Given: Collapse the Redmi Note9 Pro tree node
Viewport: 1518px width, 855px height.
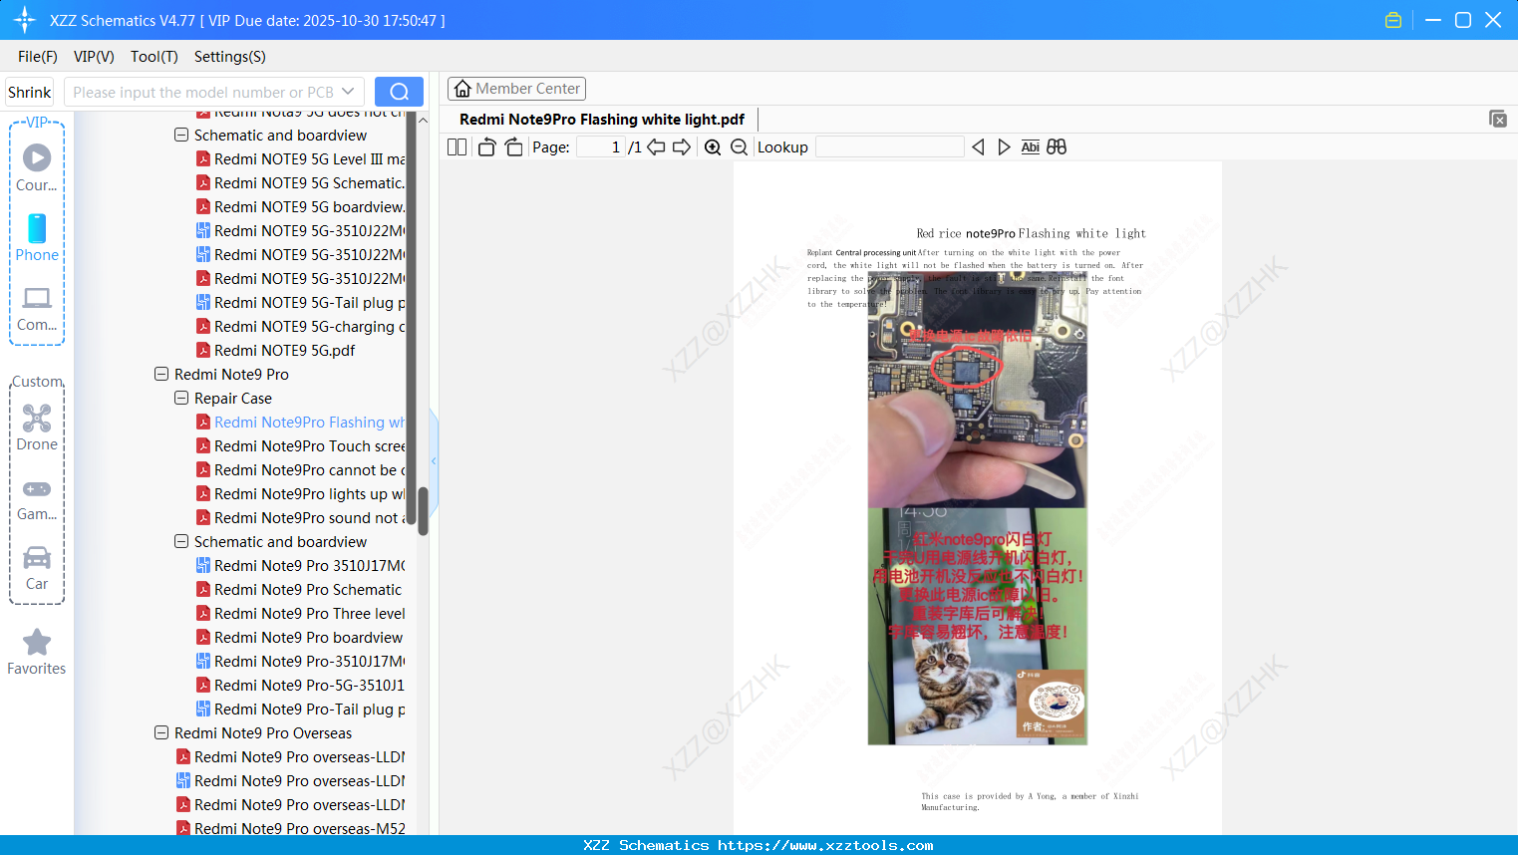Looking at the screenshot, I should click(161, 375).
